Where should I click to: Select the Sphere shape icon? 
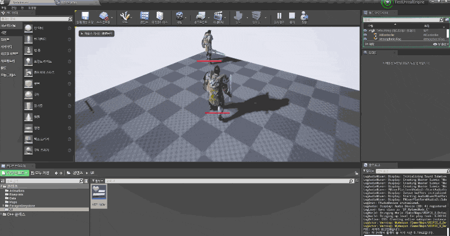pos(28,95)
